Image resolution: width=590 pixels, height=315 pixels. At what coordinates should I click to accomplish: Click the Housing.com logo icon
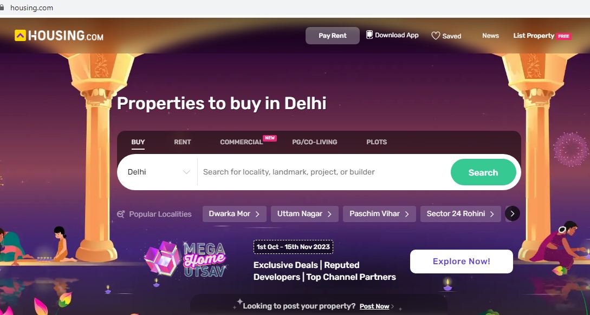coord(20,36)
